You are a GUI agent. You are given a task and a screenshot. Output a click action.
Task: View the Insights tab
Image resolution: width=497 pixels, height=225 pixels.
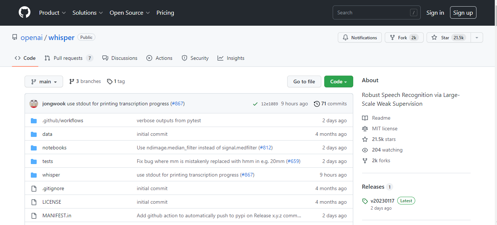(x=231, y=58)
